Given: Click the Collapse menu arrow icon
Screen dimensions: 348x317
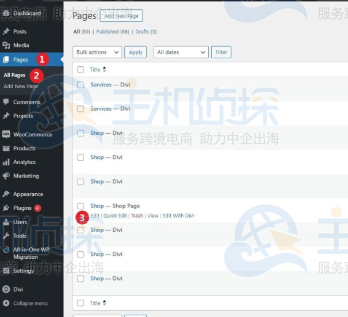Looking at the screenshot, I should 6,303.
